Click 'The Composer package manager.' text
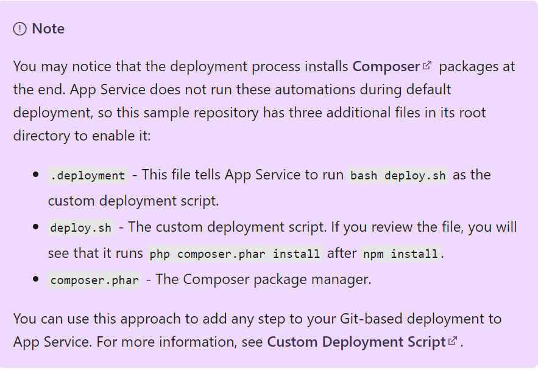Screen dimensions: 538x371 click(263, 280)
